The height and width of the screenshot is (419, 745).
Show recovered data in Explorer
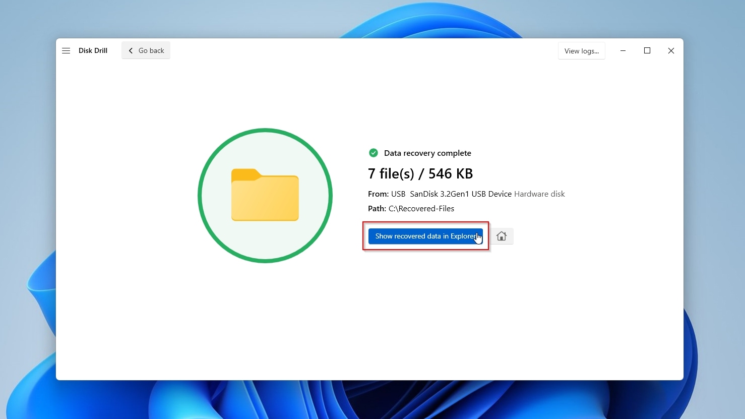(x=425, y=236)
